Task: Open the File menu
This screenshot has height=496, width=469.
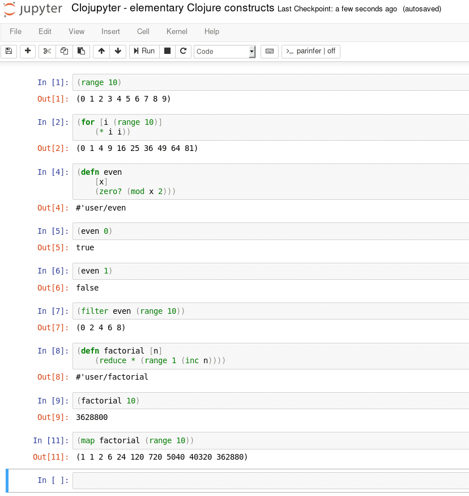Action: (15, 32)
